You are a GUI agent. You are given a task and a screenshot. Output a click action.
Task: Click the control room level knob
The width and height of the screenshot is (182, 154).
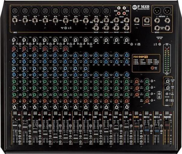167,81
